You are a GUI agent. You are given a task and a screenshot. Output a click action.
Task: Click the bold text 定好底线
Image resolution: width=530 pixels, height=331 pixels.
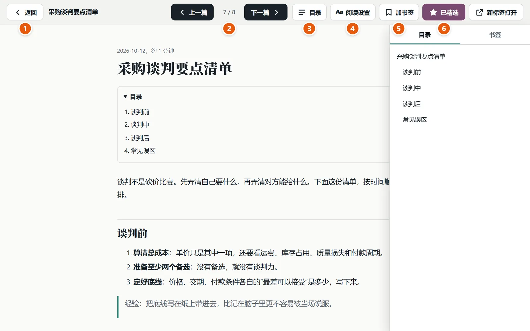point(147,282)
